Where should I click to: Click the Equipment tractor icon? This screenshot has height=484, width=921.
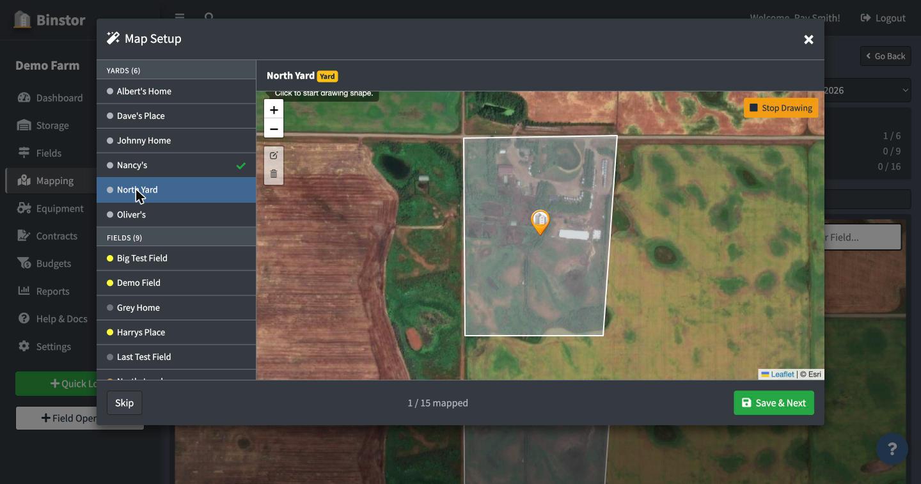[x=24, y=208]
